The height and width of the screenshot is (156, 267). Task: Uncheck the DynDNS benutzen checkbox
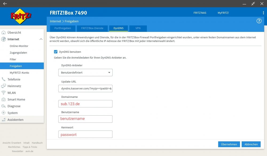pos(56,52)
